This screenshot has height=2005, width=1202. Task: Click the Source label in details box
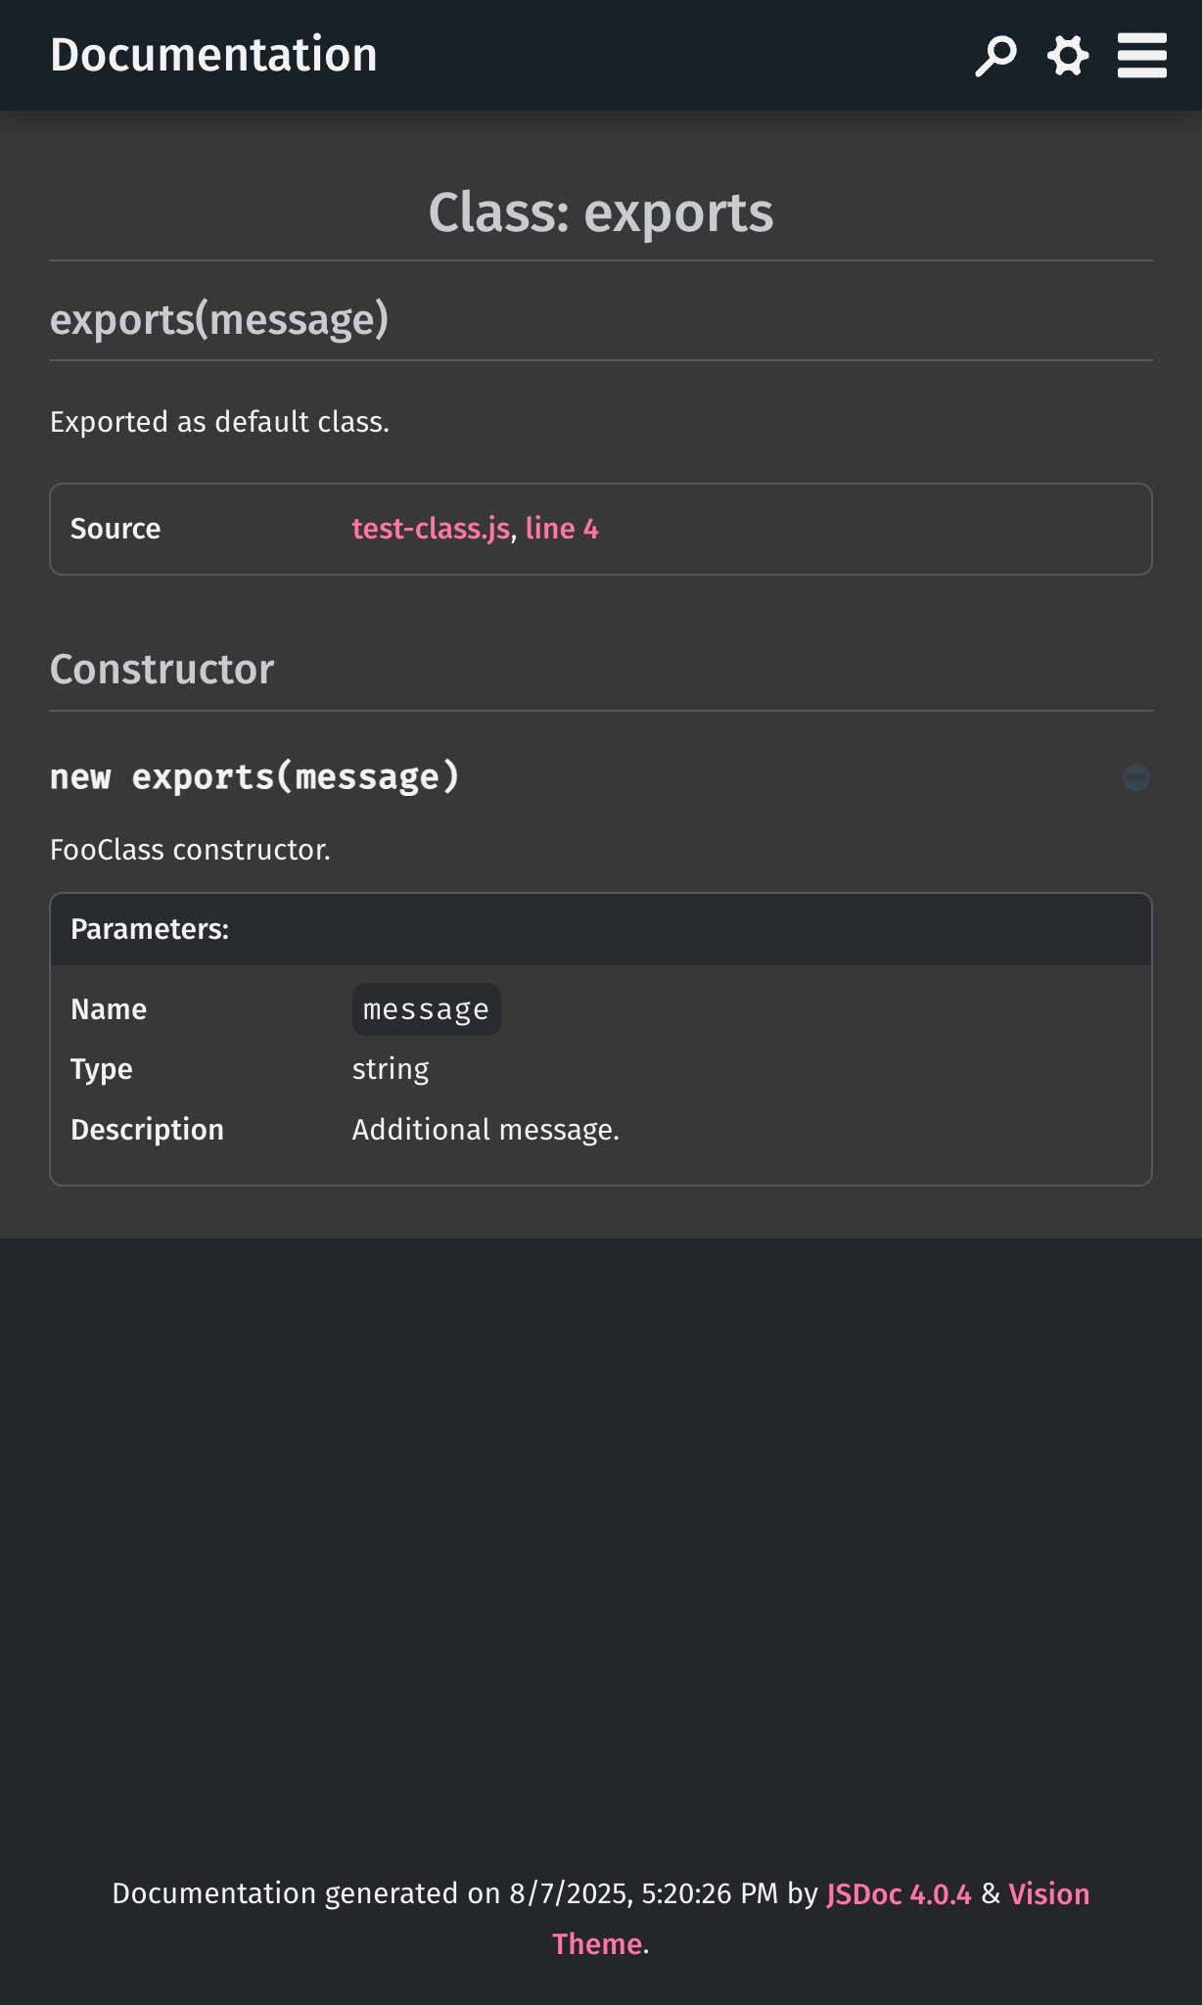tap(116, 529)
